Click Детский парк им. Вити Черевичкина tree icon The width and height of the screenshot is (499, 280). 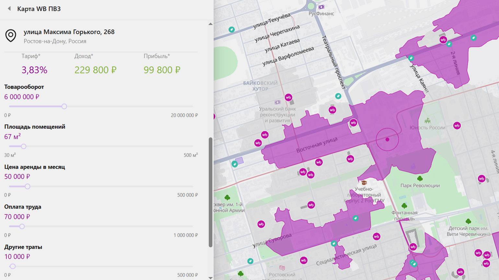point(468,221)
